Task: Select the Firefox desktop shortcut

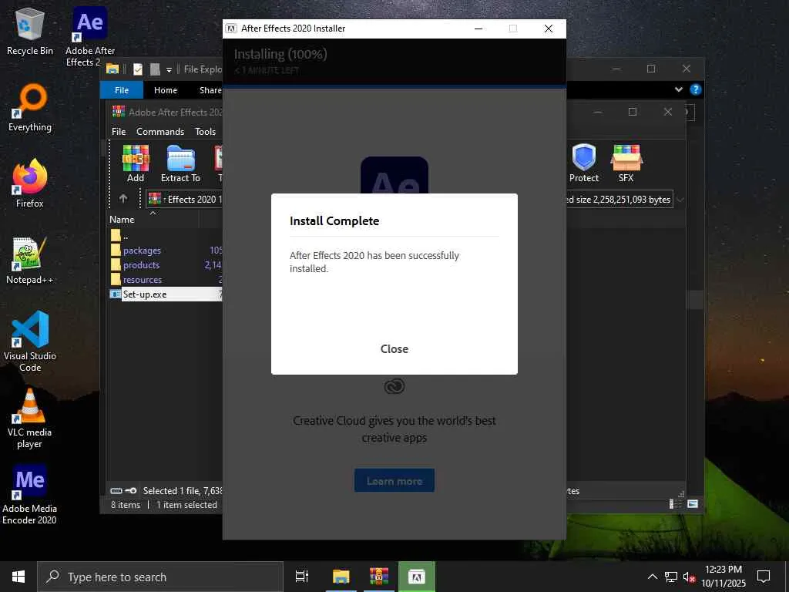Action: point(30,183)
